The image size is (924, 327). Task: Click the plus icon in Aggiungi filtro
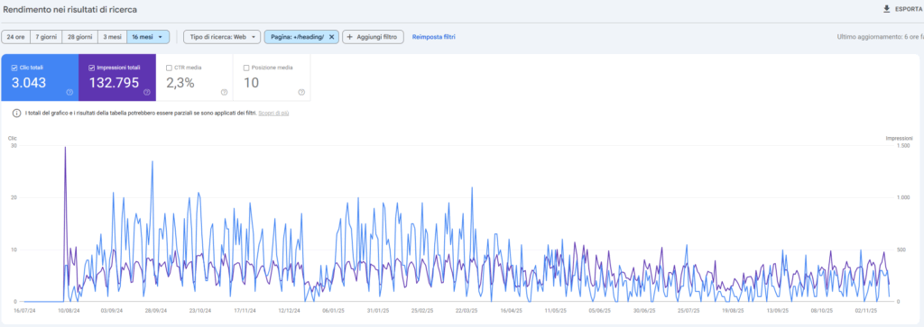[x=349, y=37]
